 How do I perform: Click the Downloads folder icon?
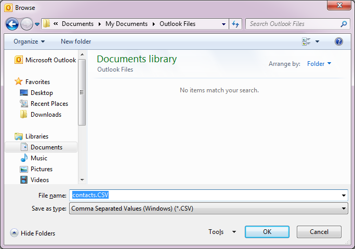coord(24,114)
